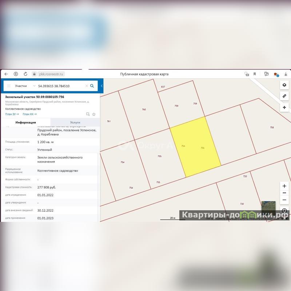Click the find-parcel-on-map icon beside star
The height and width of the screenshot is (291, 291).
coord(88,114)
